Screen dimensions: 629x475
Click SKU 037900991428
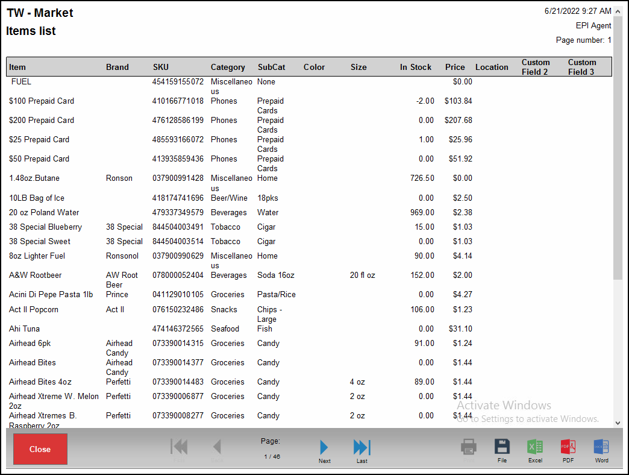pos(178,178)
